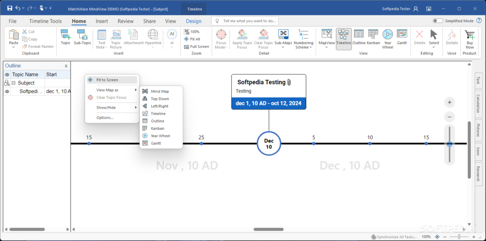Open the File menu

pos(13,21)
